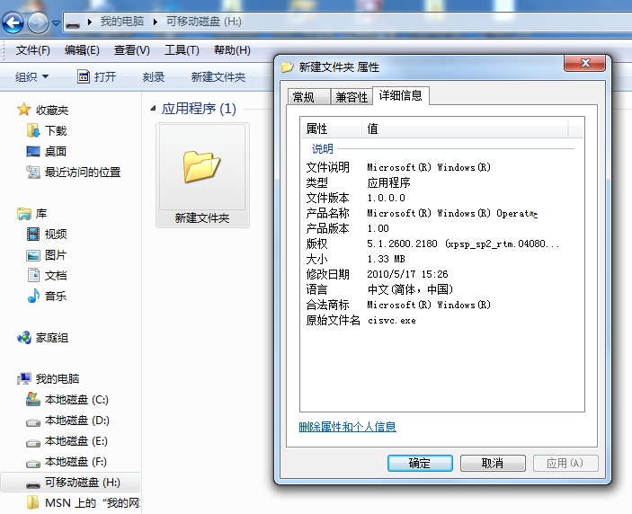Switch to the 常规 tab
The width and height of the screenshot is (632, 514).
coord(309,97)
